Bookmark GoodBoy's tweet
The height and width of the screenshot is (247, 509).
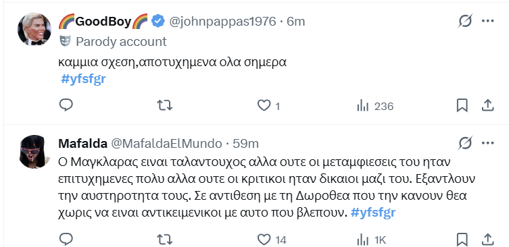pyautogui.click(x=462, y=106)
